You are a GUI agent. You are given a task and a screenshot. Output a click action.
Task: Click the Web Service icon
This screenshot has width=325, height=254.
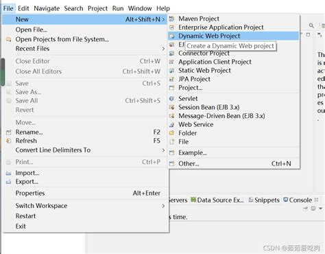tap(171, 124)
